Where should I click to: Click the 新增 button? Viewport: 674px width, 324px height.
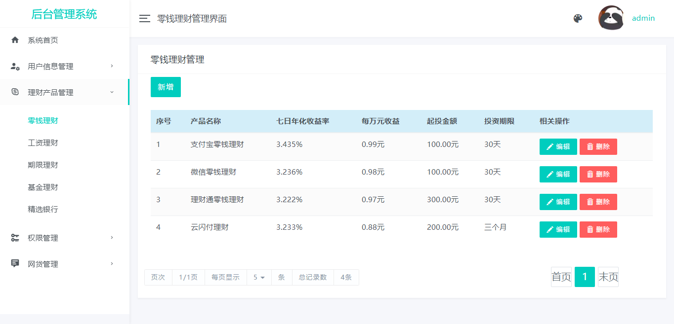click(166, 87)
